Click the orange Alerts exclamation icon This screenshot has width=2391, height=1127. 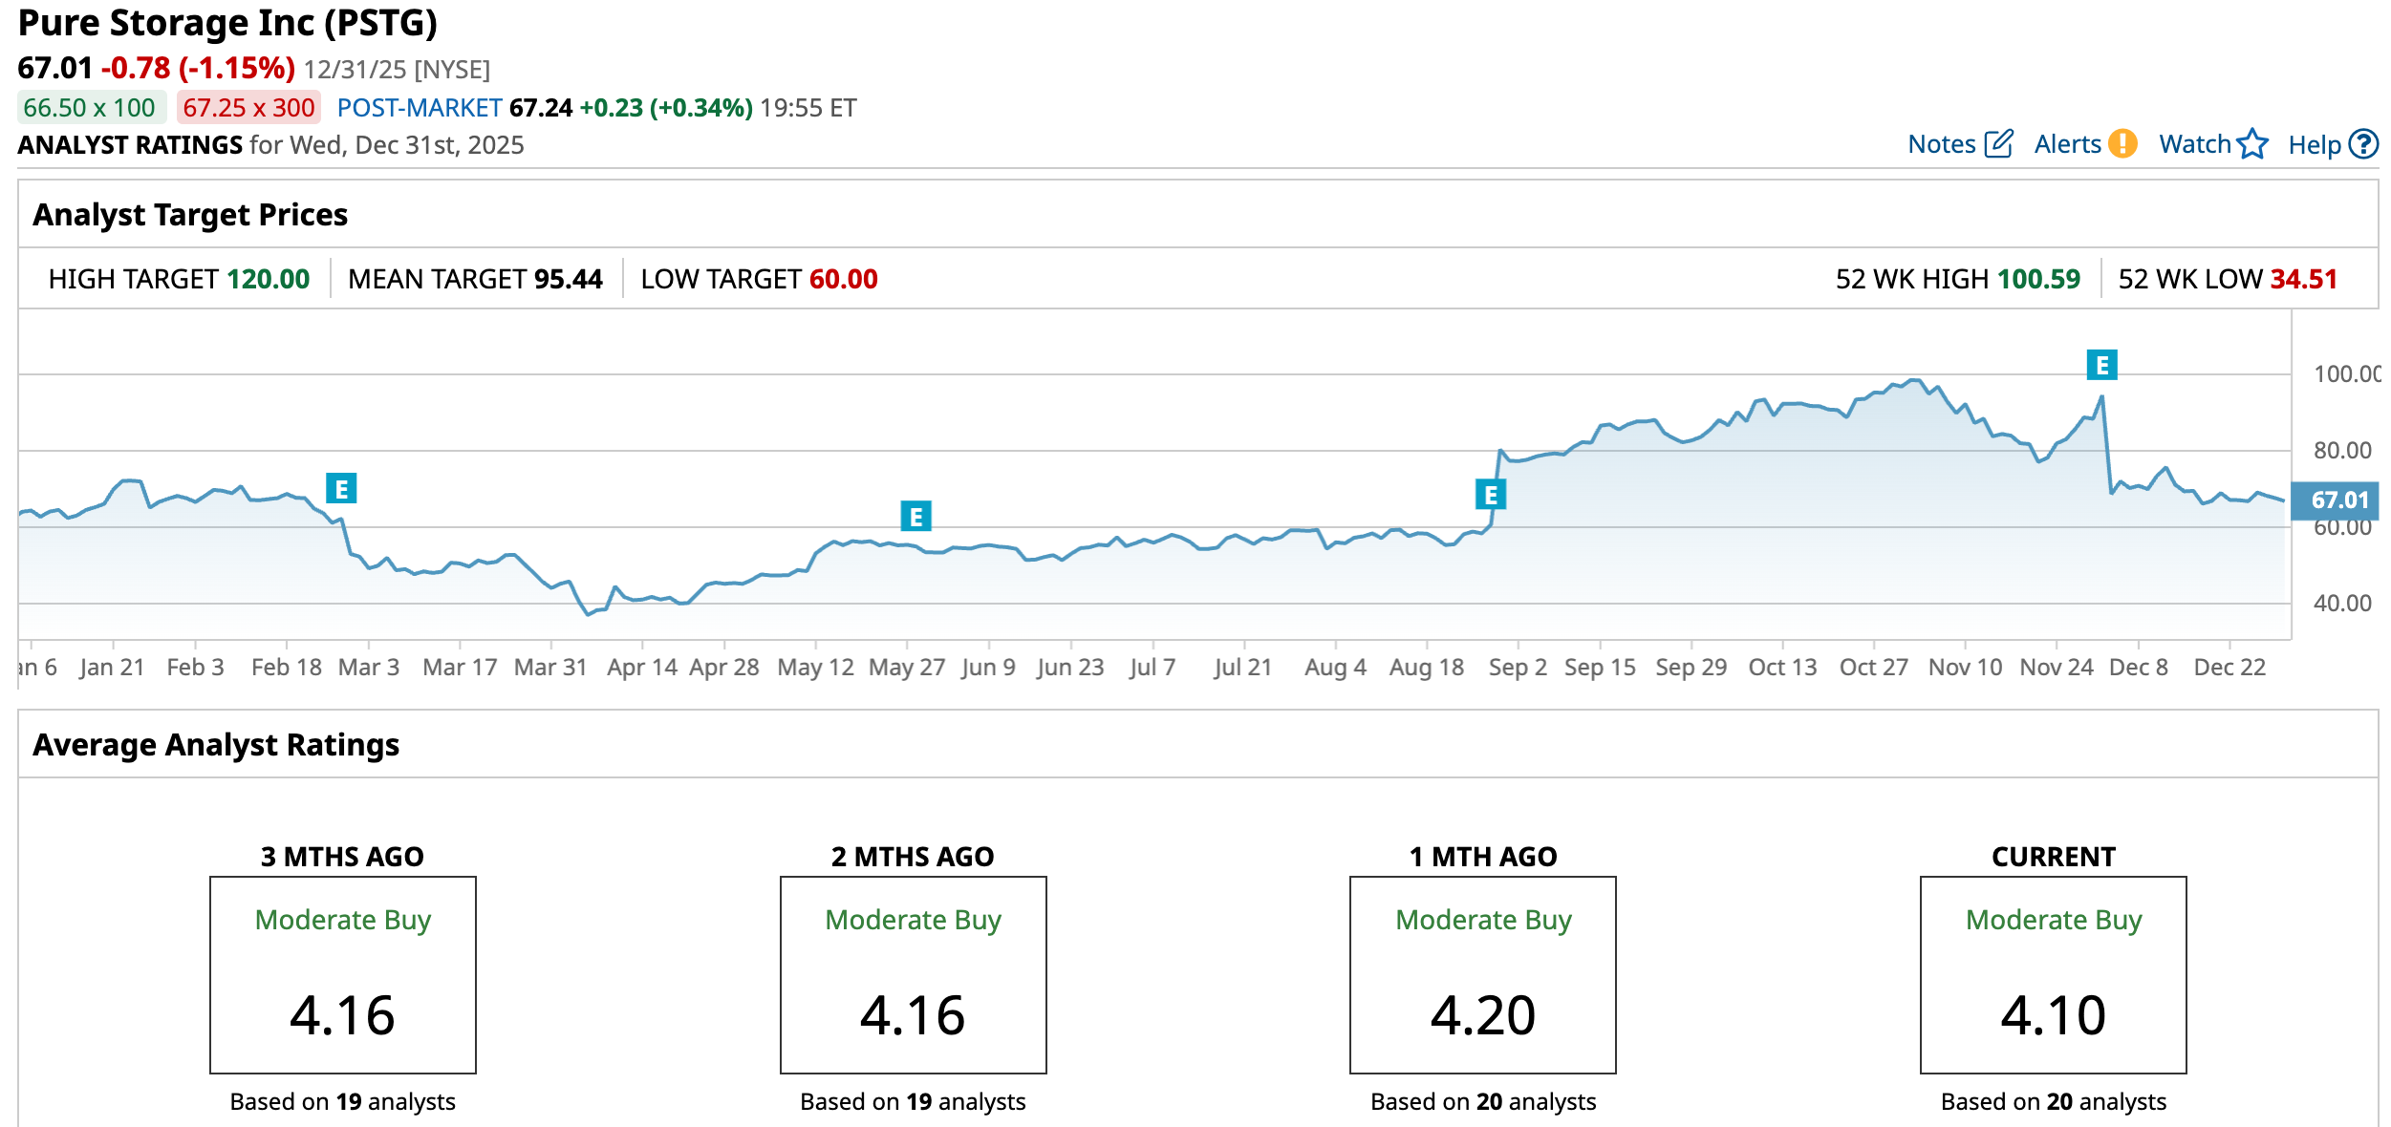point(2122,144)
